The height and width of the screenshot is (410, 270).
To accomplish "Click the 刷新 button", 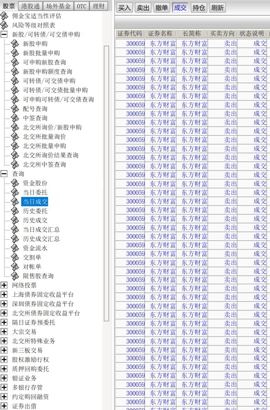I will (x=217, y=7).
